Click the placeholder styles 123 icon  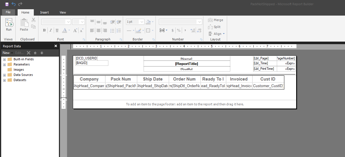(162, 30)
